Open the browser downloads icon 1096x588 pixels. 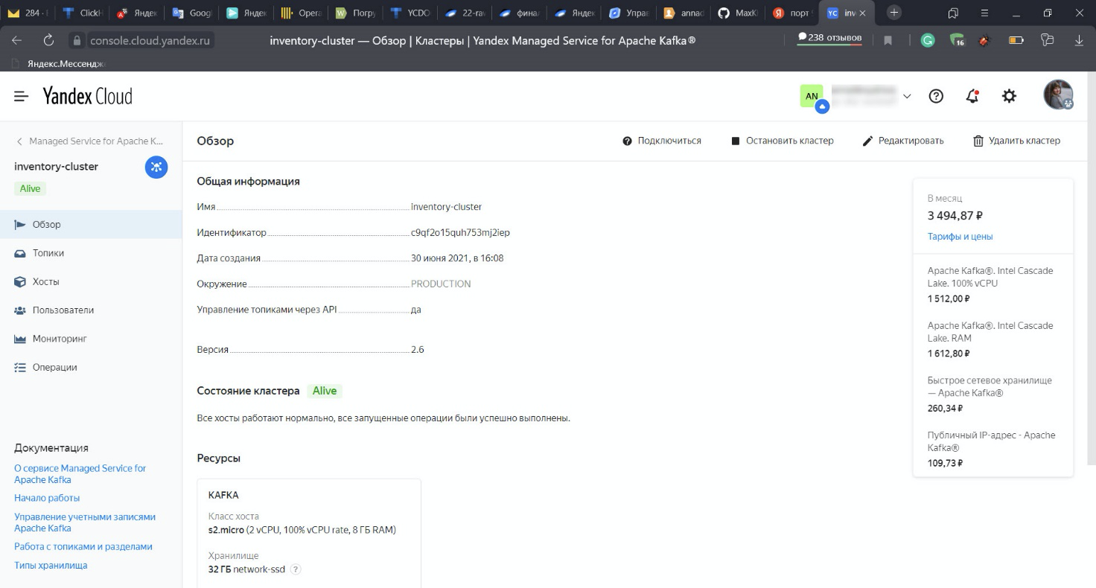point(1080,40)
